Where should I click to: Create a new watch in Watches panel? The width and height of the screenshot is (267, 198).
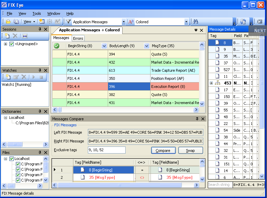(8, 77)
